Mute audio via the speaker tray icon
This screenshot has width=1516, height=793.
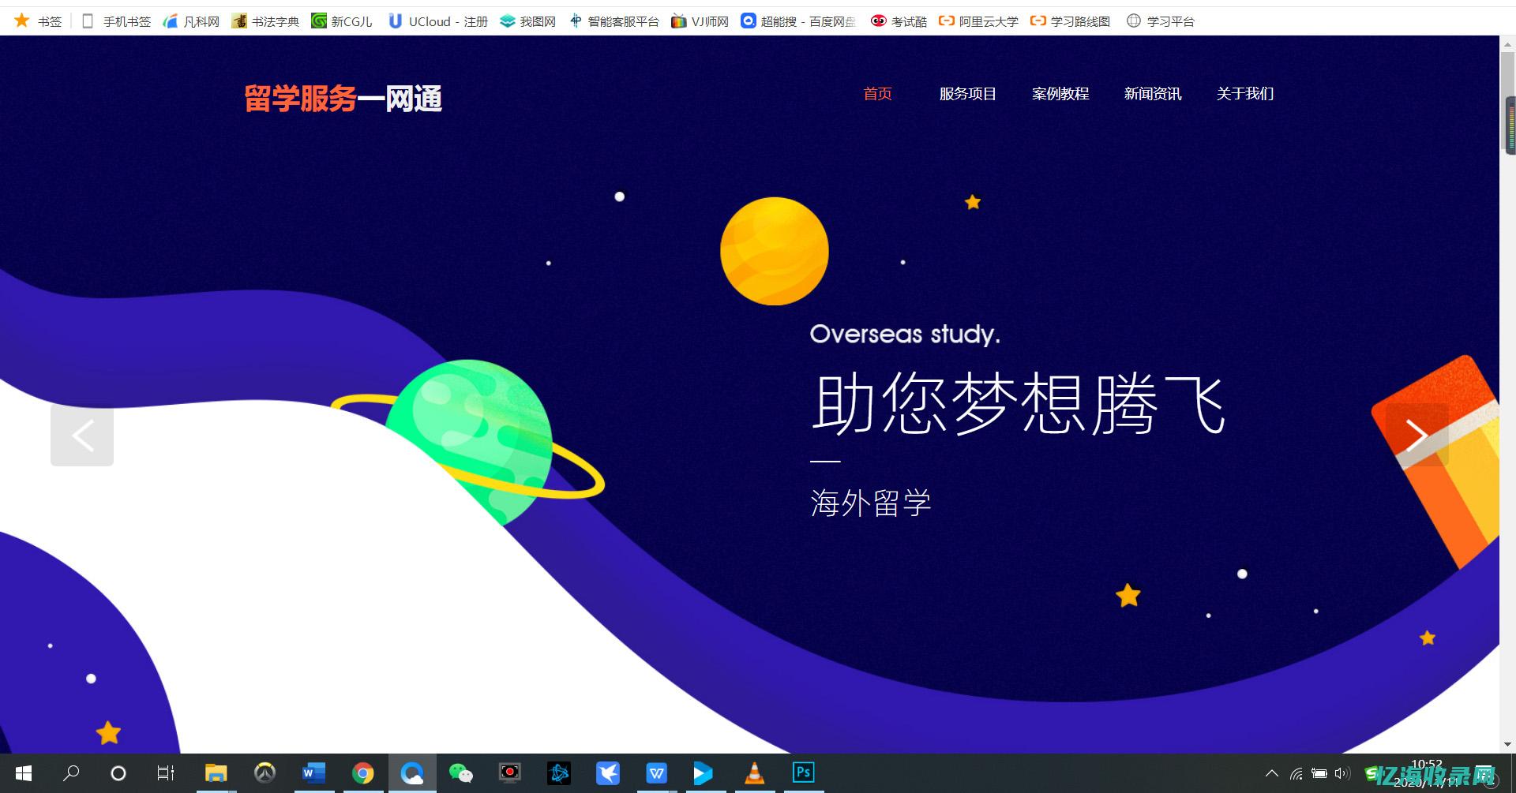point(1342,773)
